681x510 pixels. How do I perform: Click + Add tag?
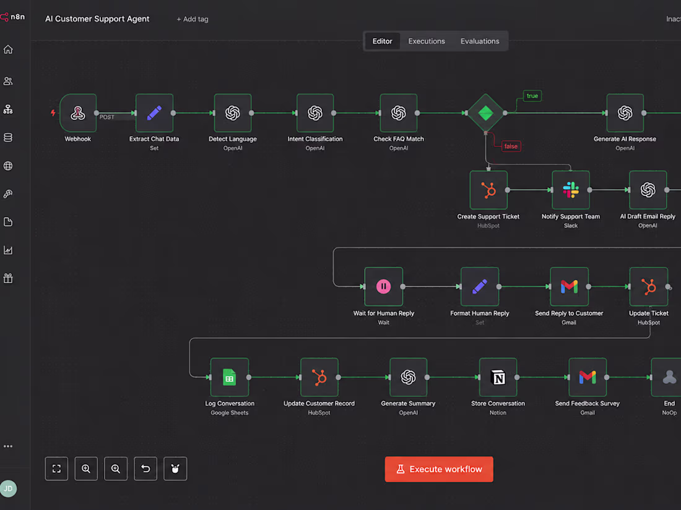[193, 19]
